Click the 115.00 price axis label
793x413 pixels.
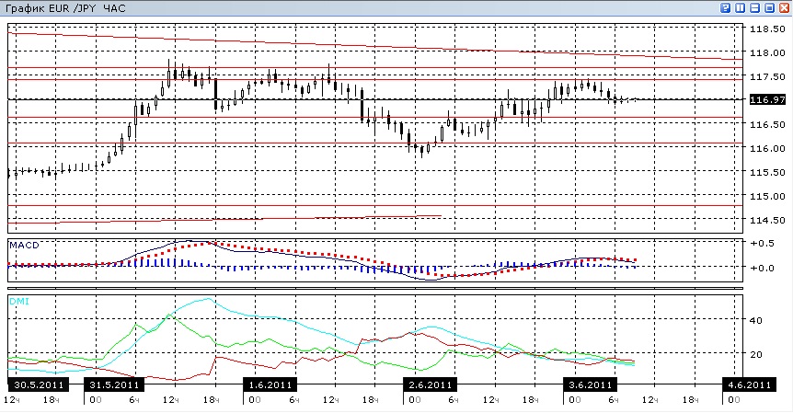pyautogui.click(x=767, y=196)
